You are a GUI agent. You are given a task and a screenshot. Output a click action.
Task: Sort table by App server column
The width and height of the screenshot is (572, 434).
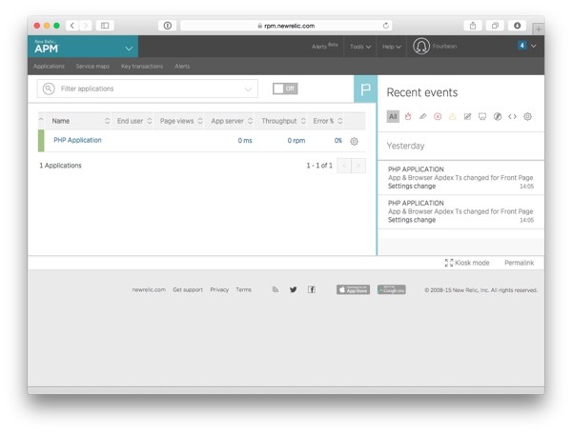[x=232, y=121]
